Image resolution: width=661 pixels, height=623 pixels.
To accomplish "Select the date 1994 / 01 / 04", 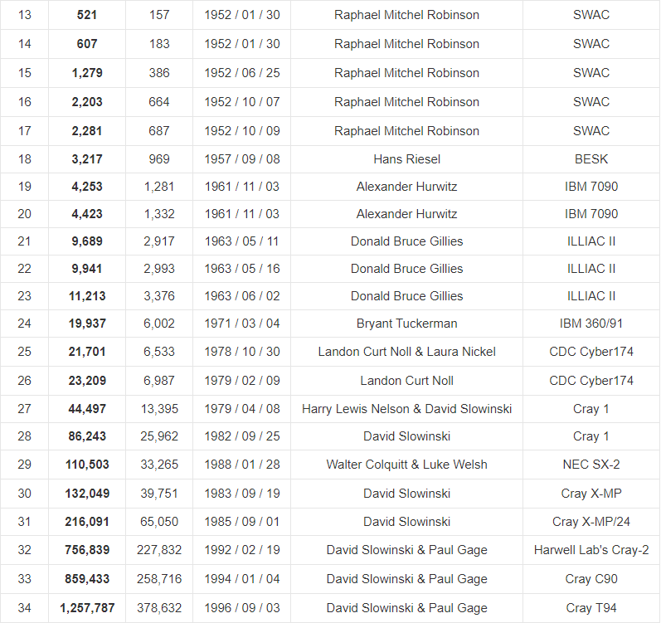I will tap(242, 579).
